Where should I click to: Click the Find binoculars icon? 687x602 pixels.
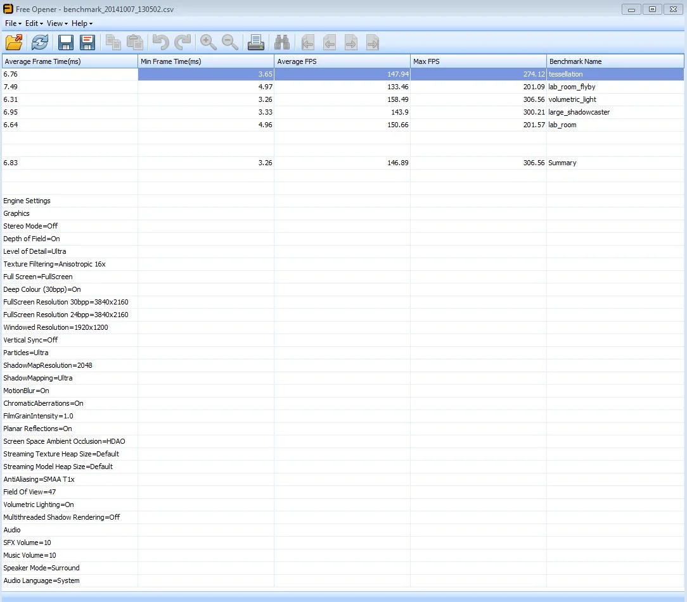click(282, 42)
